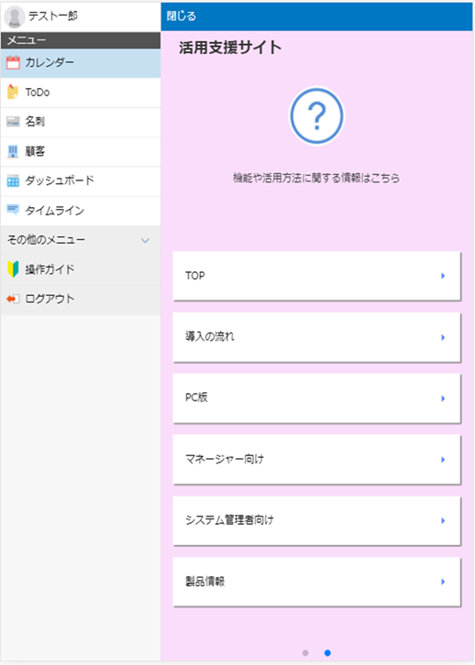Open the operation guide beginner mark icon
The image size is (475, 665).
tap(13, 269)
